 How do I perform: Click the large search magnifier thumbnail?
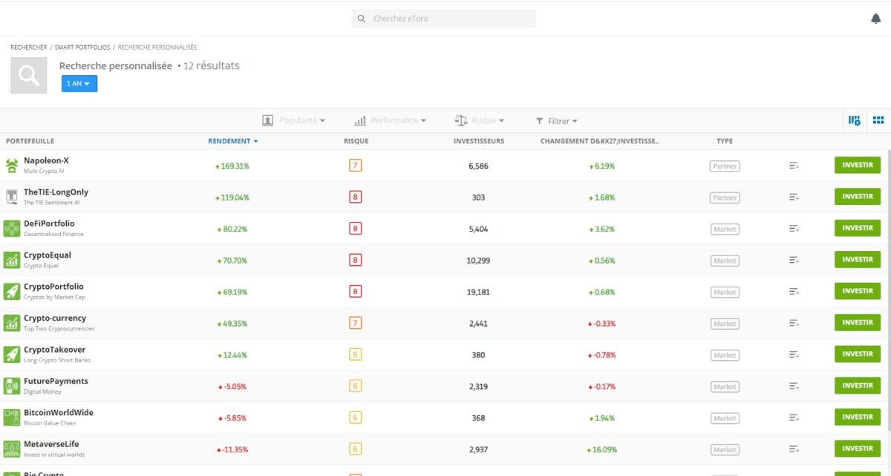point(29,75)
